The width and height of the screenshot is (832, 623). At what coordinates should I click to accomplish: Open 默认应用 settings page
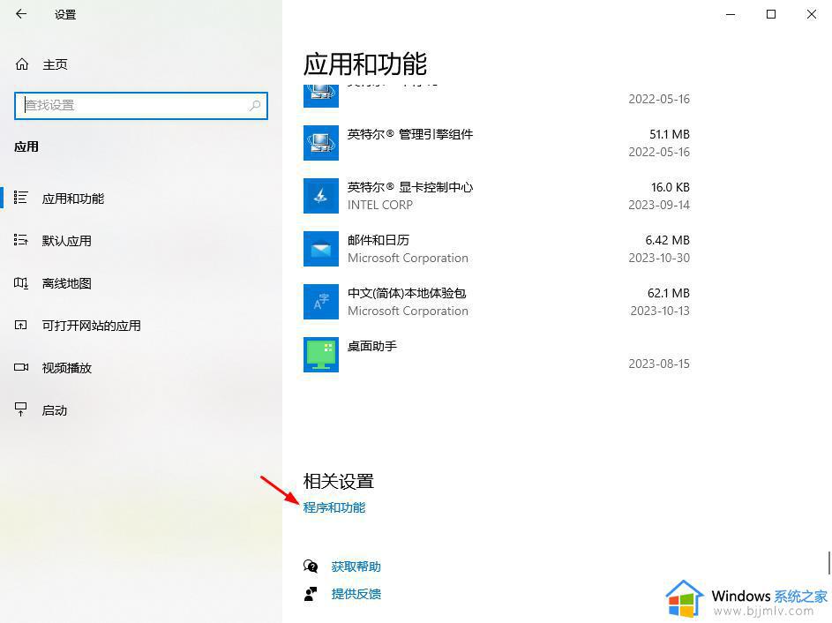click(66, 241)
